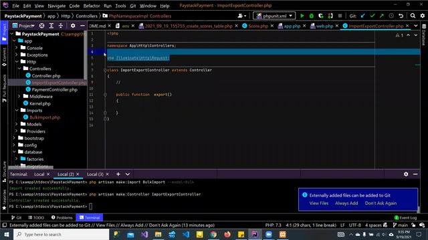This screenshot has width=428, height=240.
Task: Open Git history clock icon
Action: click(x=391, y=16)
